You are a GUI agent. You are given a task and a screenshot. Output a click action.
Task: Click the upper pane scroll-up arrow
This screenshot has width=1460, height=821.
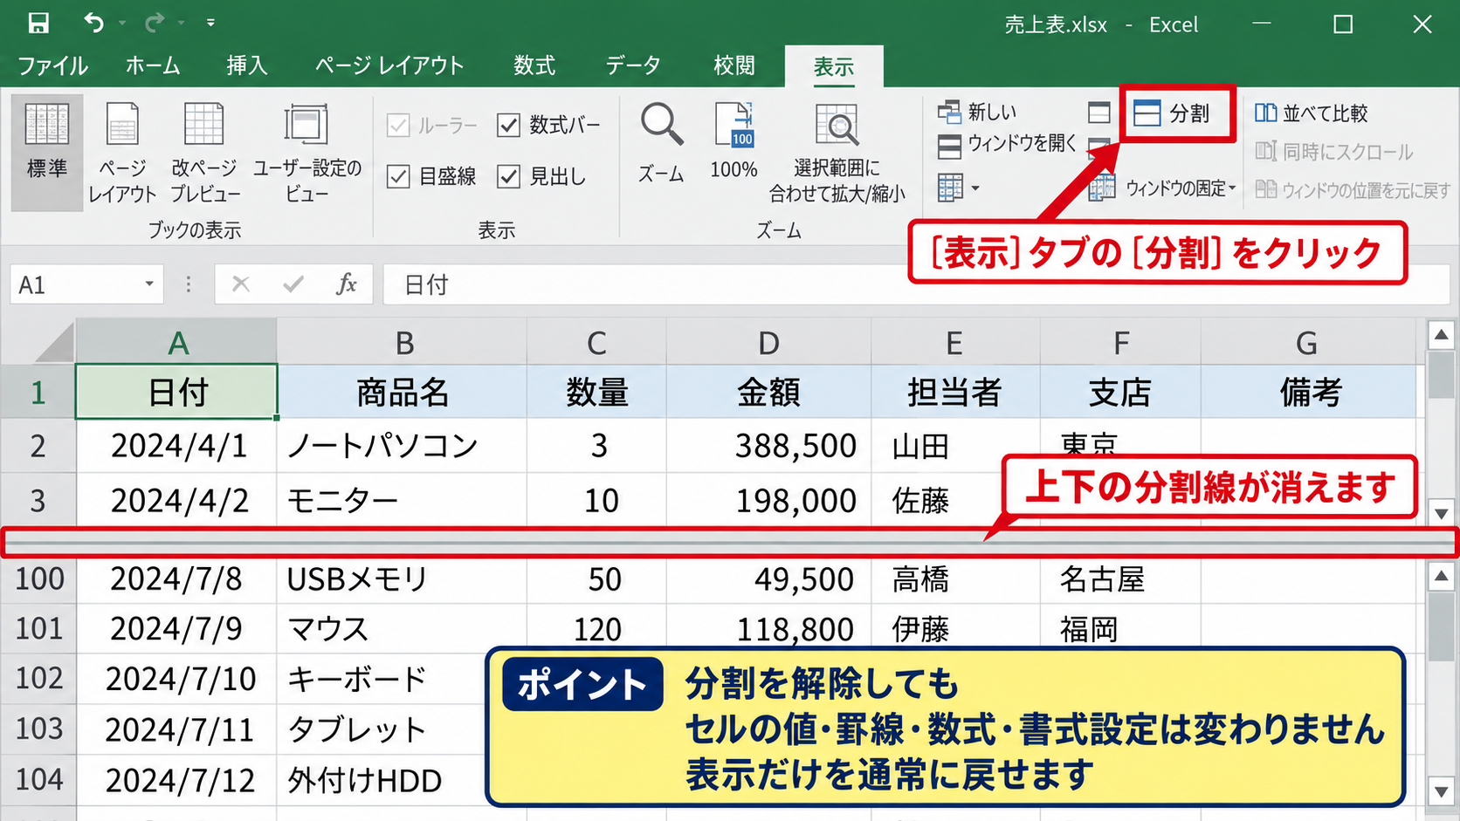[1442, 334]
